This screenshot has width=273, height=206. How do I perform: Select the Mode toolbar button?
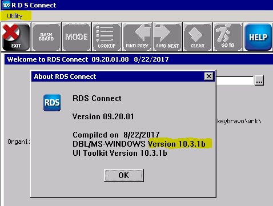point(77,37)
